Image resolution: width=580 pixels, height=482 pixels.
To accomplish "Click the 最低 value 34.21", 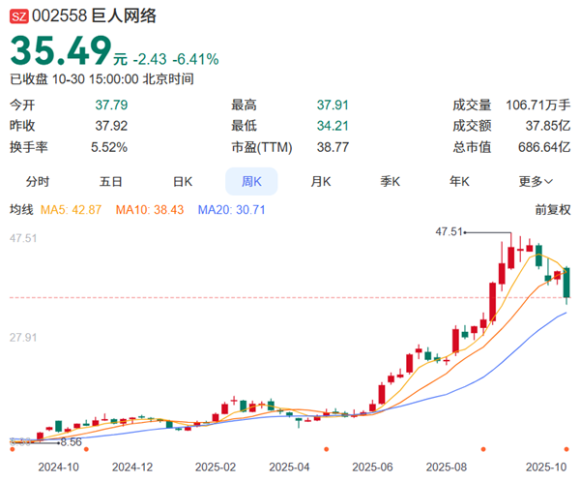I will point(333,126).
